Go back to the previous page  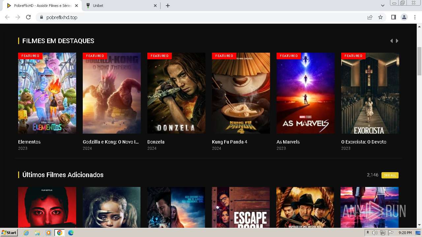click(x=7, y=17)
